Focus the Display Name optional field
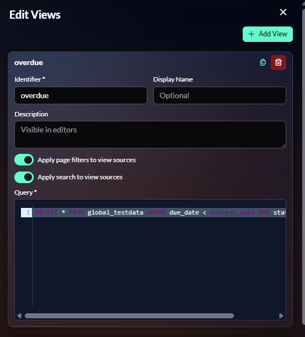The image size is (305, 337). coord(220,95)
